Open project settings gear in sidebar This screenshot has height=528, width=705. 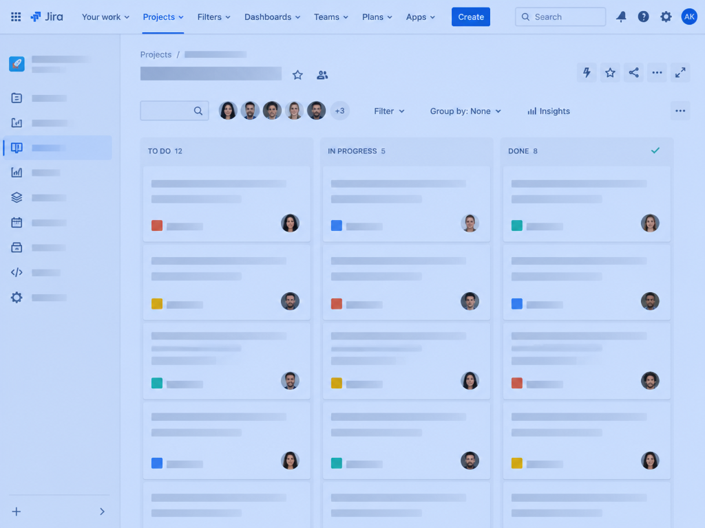click(x=17, y=297)
